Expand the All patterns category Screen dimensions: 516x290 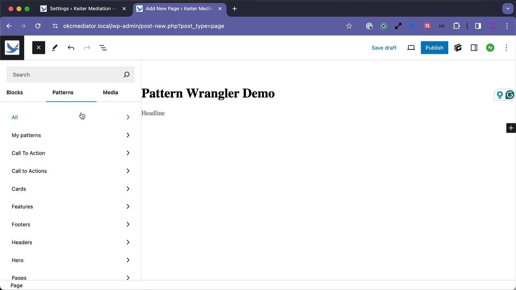(x=71, y=117)
